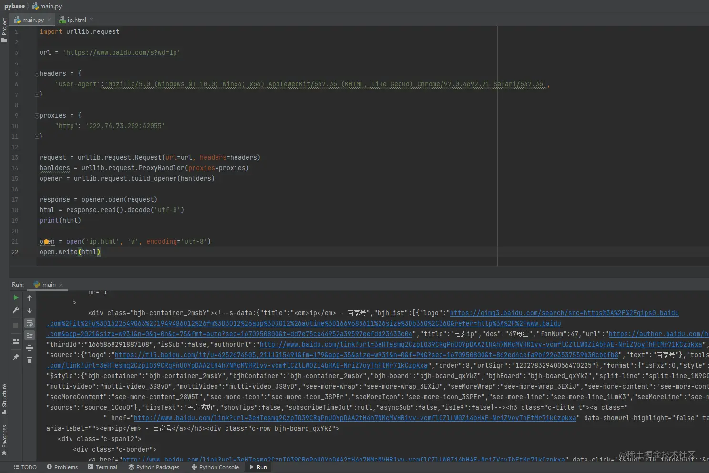Click '<div class="c-border">' in console
The width and height of the screenshot is (709, 473).
pyautogui.click(x=115, y=450)
